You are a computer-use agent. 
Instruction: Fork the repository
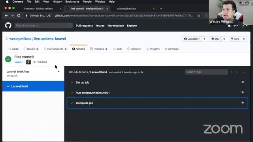tap(235, 39)
